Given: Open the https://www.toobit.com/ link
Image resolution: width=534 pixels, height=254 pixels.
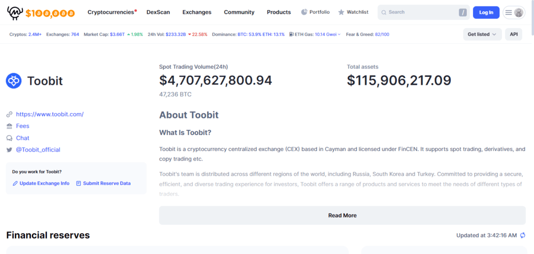Looking at the screenshot, I should 50,114.
